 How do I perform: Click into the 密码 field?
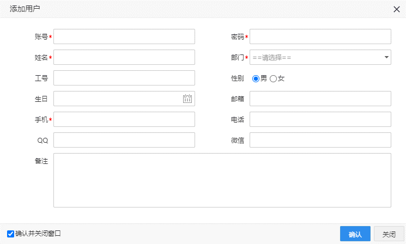coord(320,36)
